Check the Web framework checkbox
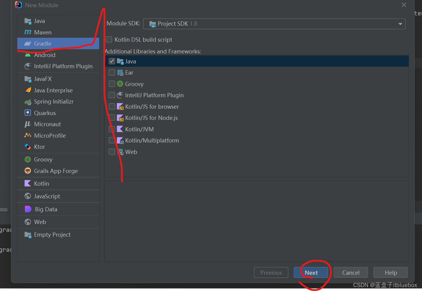This screenshot has height=291, width=422. coord(112,152)
